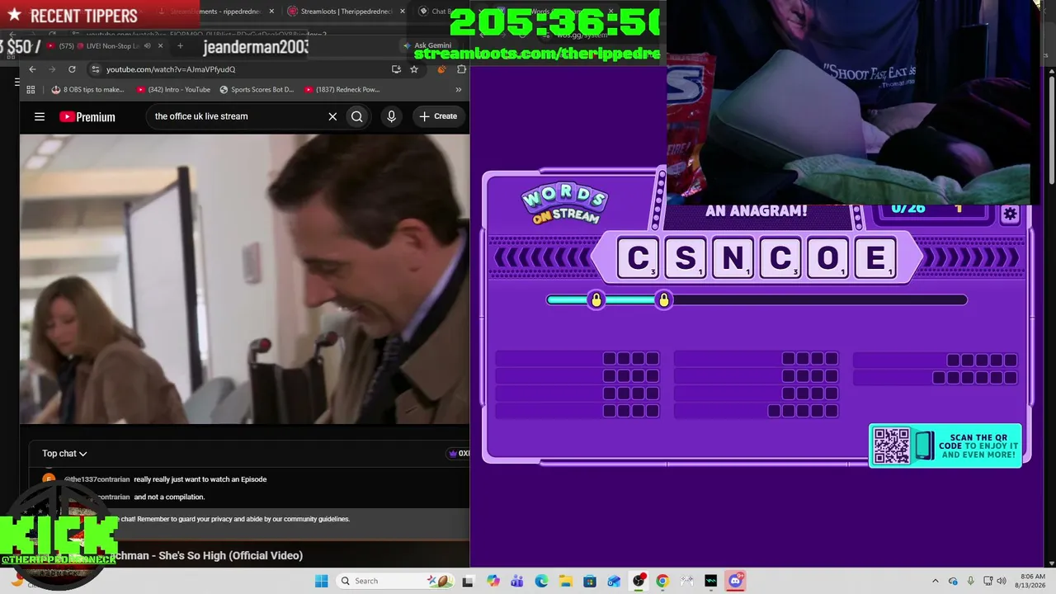Switch to Google Chrome on the taskbar
Viewport: 1056px width, 594px height.
[x=662, y=581]
